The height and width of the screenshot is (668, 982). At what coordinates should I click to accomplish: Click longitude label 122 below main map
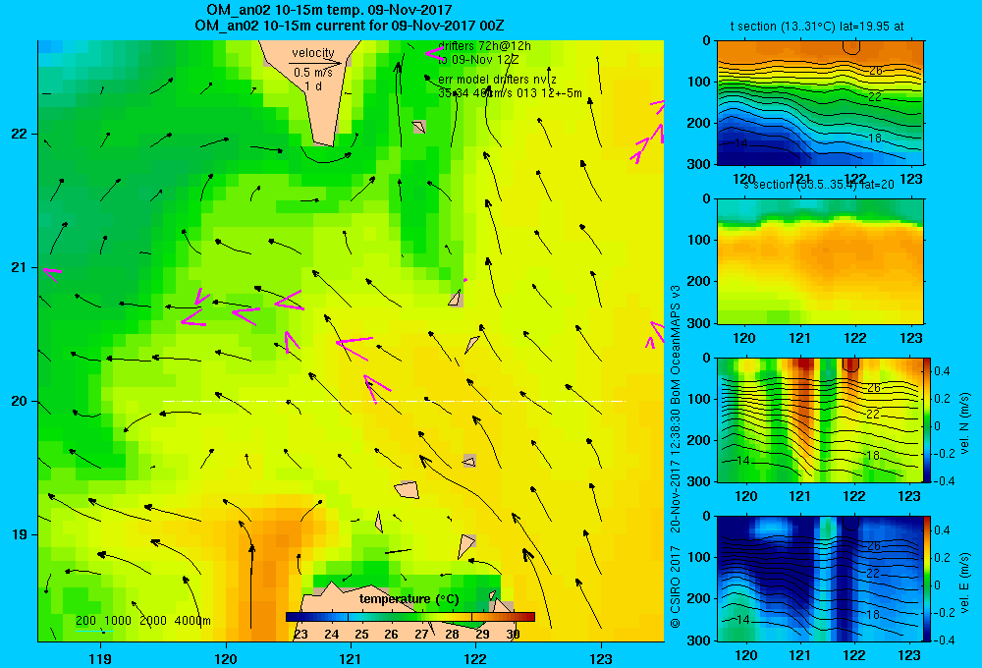point(475,658)
